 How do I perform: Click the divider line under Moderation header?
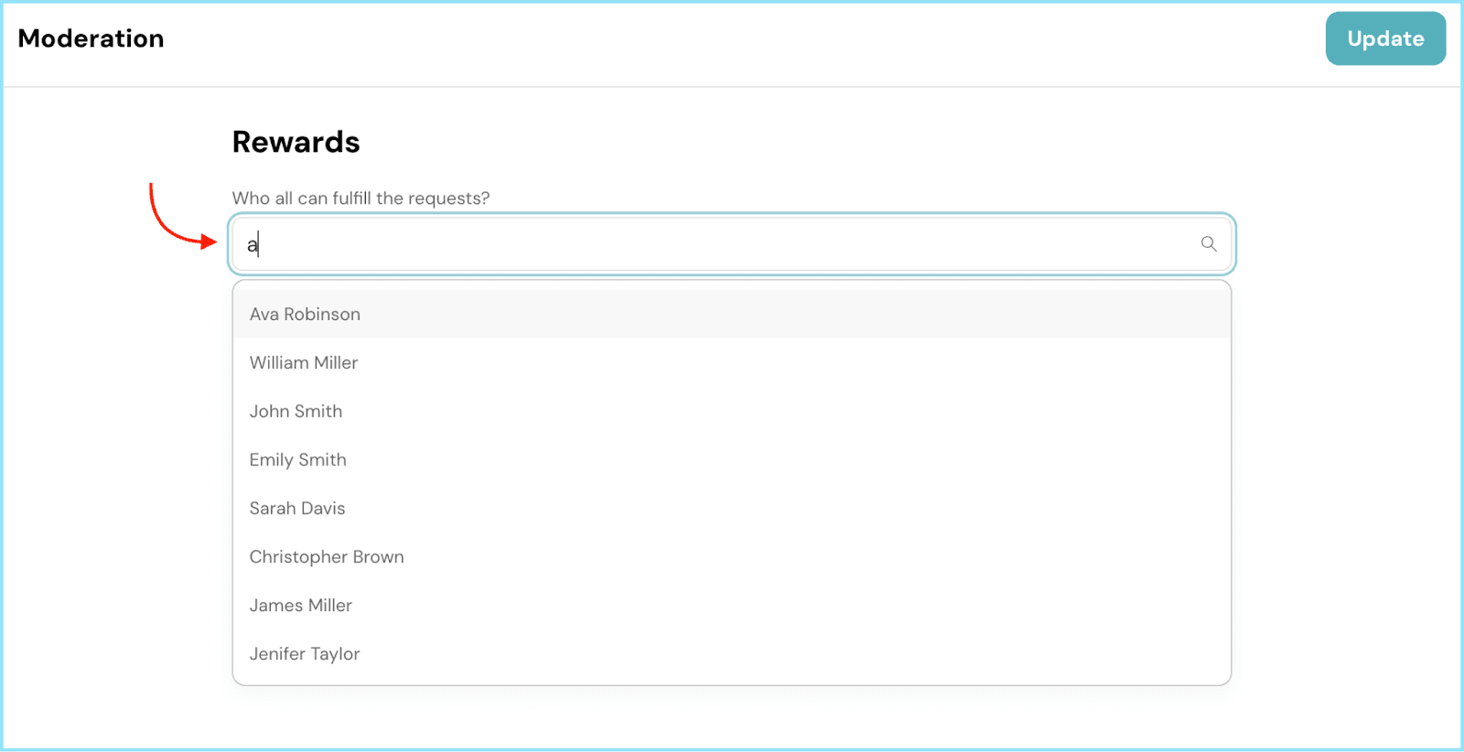click(732, 87)
